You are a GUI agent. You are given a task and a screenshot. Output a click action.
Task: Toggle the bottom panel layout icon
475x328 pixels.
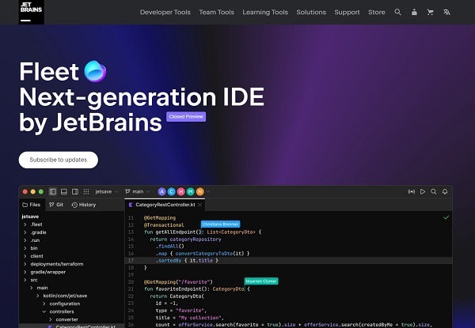point(64,191)
